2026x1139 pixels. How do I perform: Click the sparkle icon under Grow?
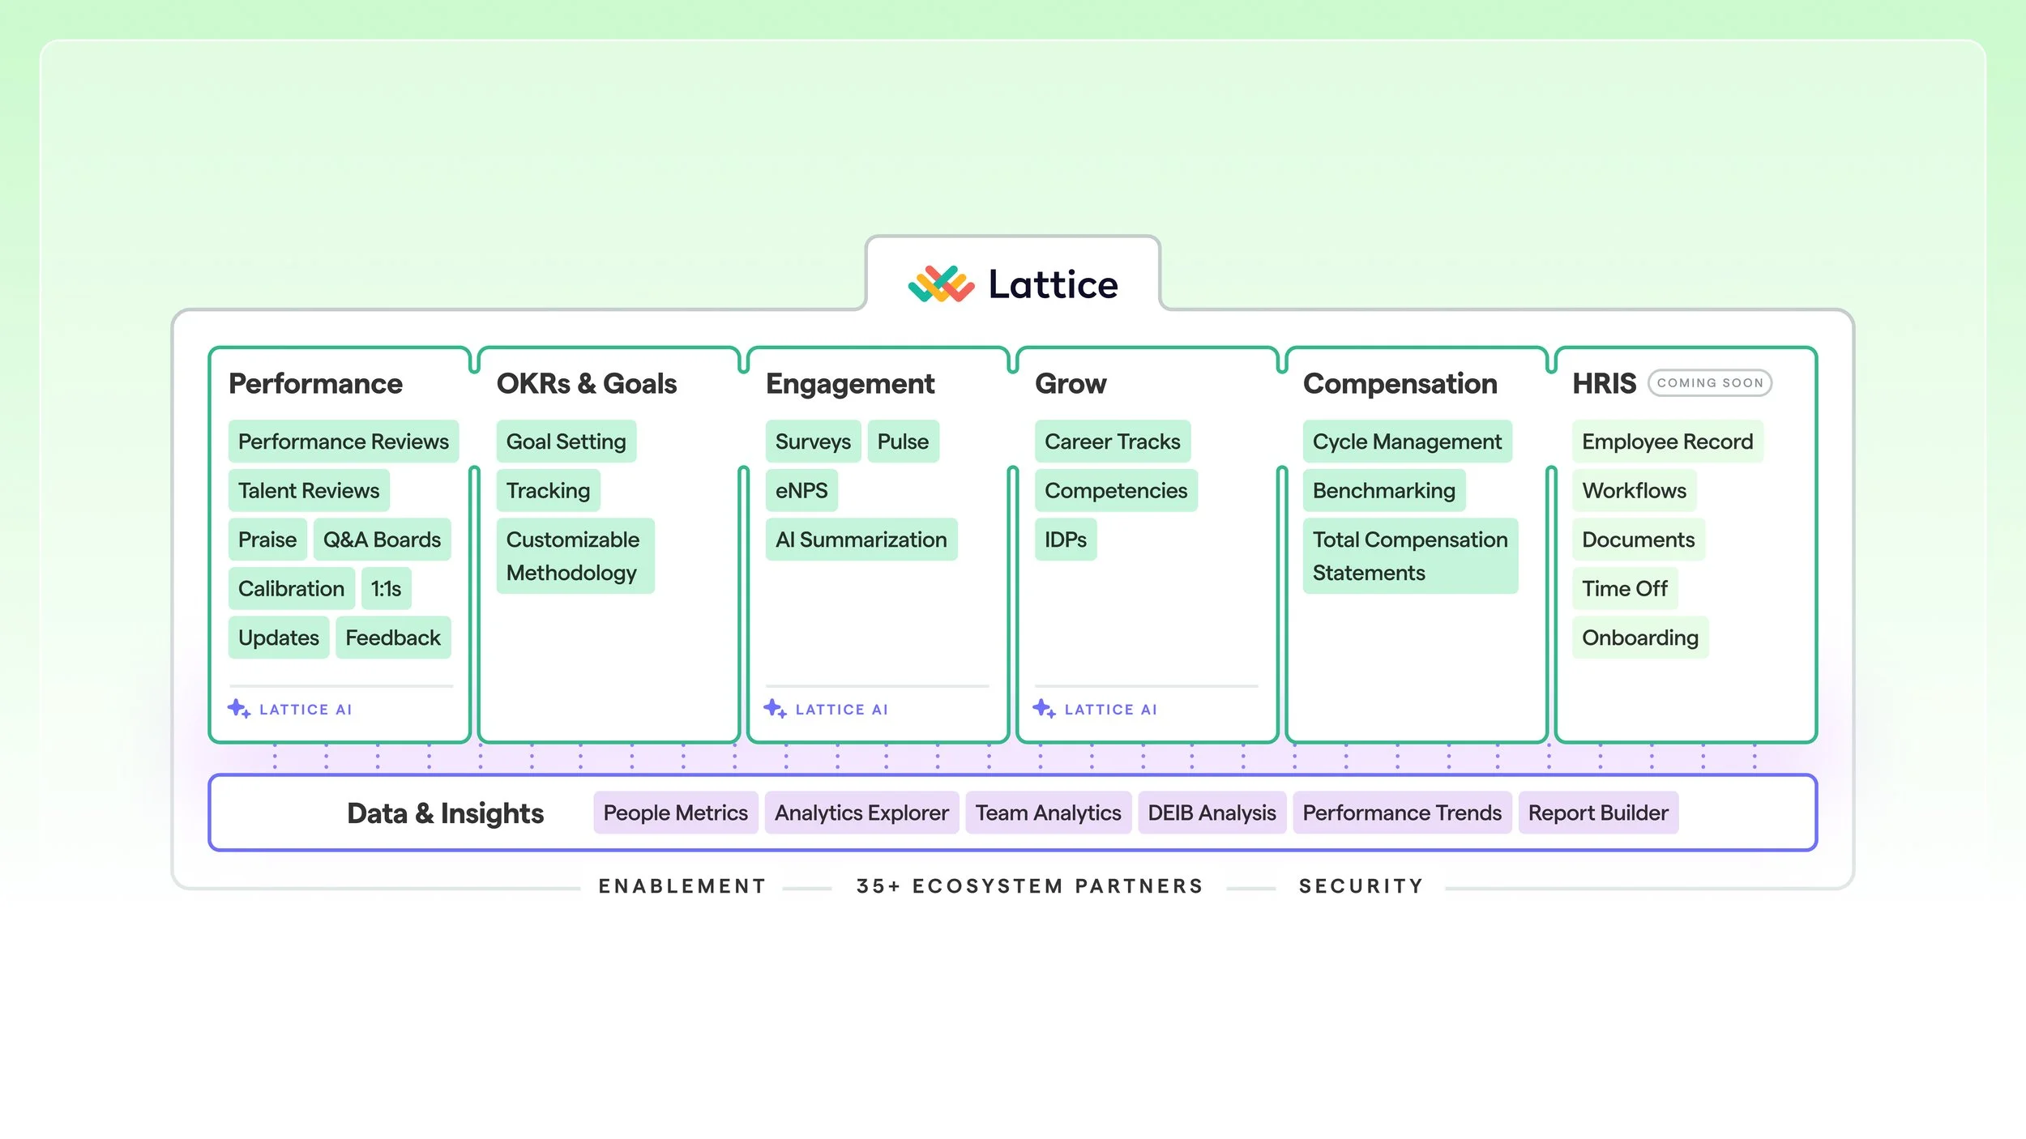(1044, 709)
